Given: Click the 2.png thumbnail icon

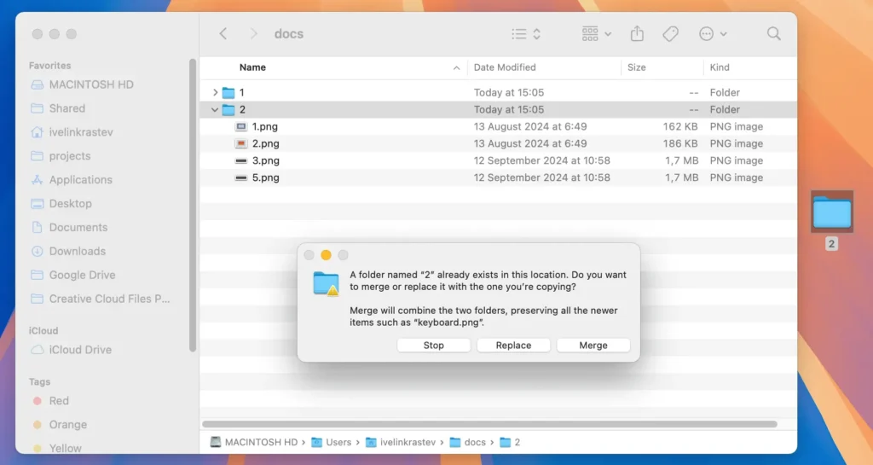Looking at the screenshot, I should tap(240, 143).
